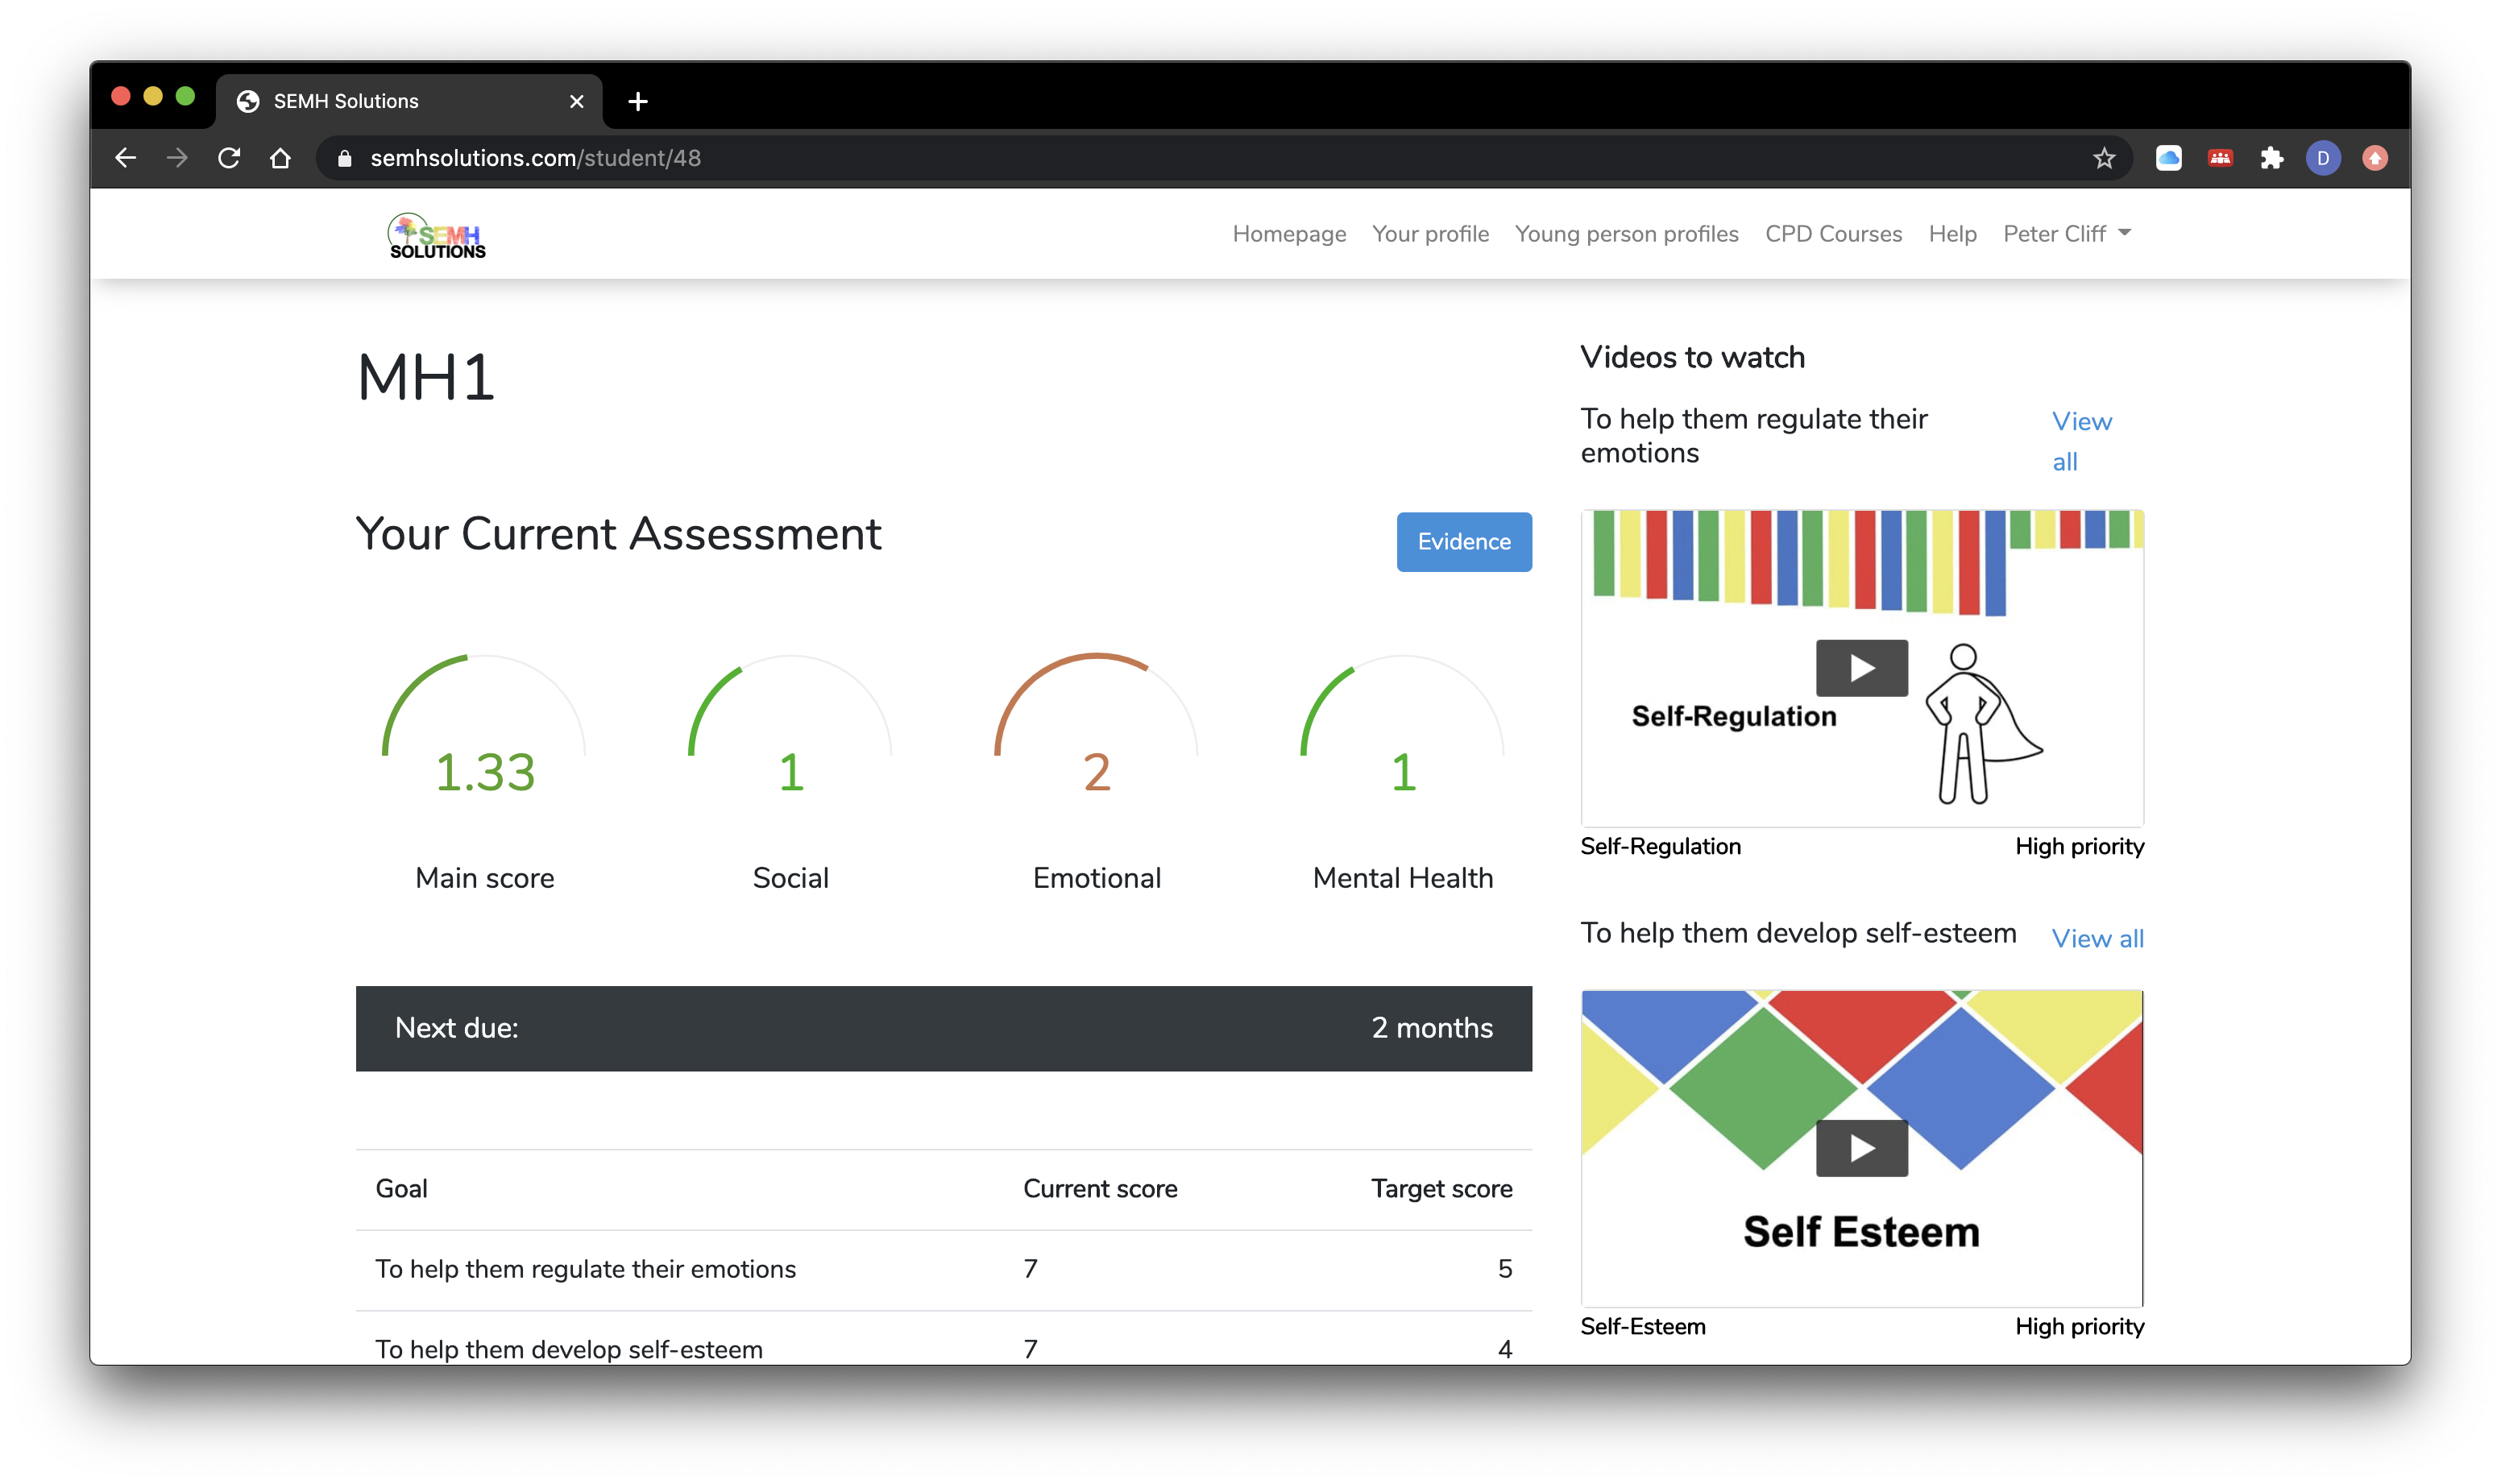Open the Chrome profile avatar D
This screenshot has width=2501, height=1484.
click(2322, 158)
